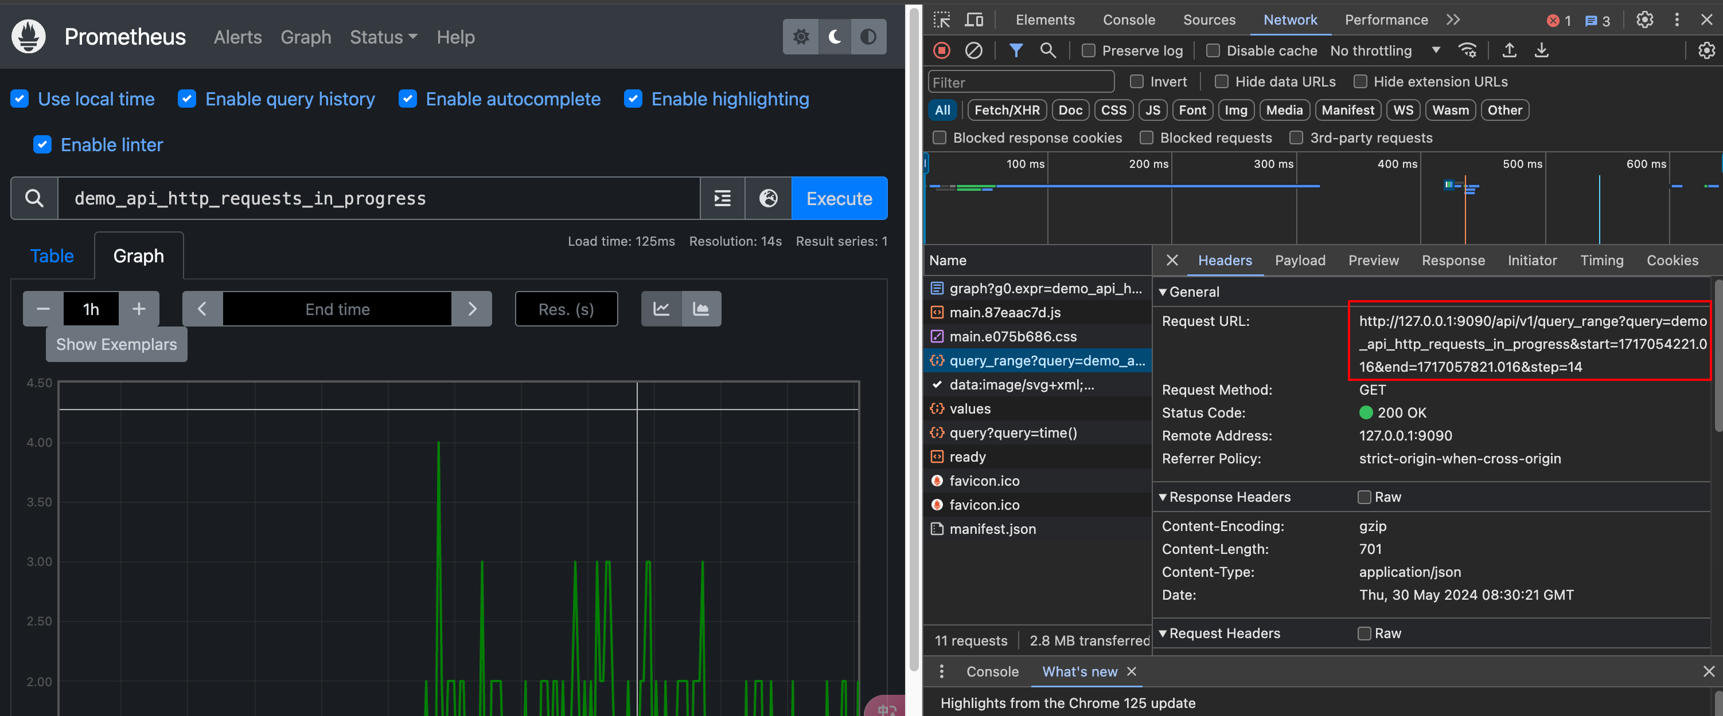Select the query_range request row
Viewport: 1723px width, 716px height.
pos(1038,361)
